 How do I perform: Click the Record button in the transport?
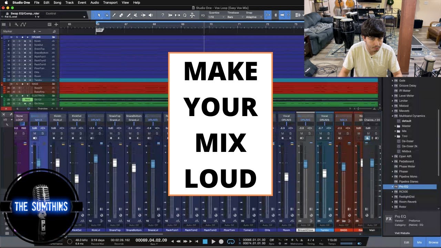point(221,241)
